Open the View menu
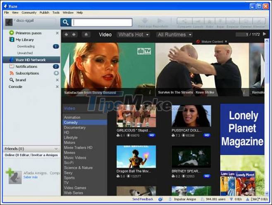This screenshot has height=205, width=272. point(15,13)
